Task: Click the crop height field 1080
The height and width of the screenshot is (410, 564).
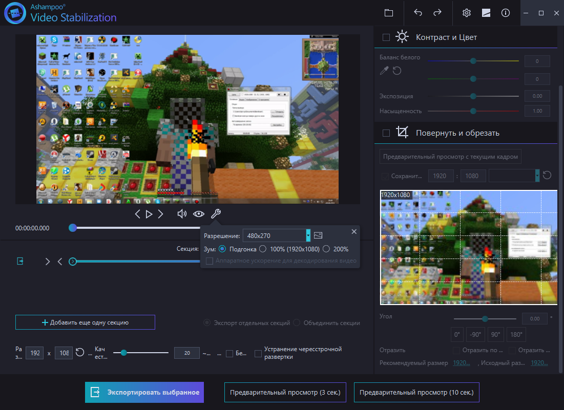Action: 473,176
